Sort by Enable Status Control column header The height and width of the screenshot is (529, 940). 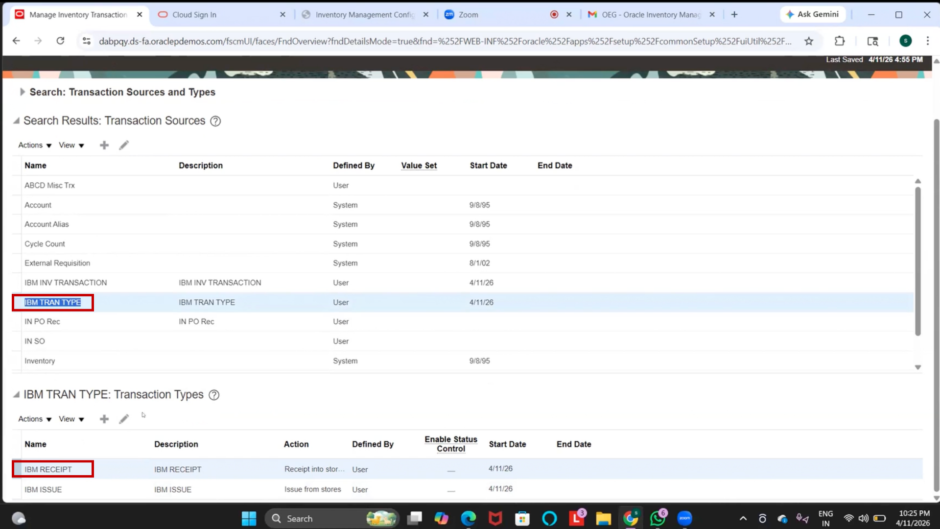(451, 444)
